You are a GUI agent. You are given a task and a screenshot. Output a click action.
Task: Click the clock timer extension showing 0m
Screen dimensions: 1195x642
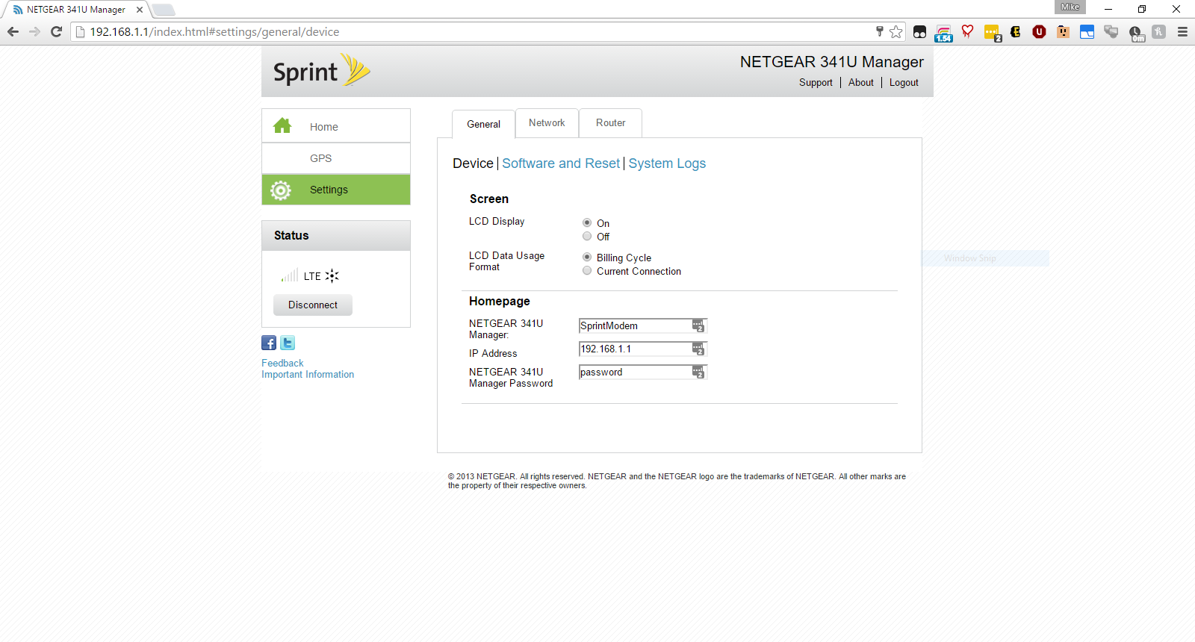pyautogui.click(x=1136, y=33)
